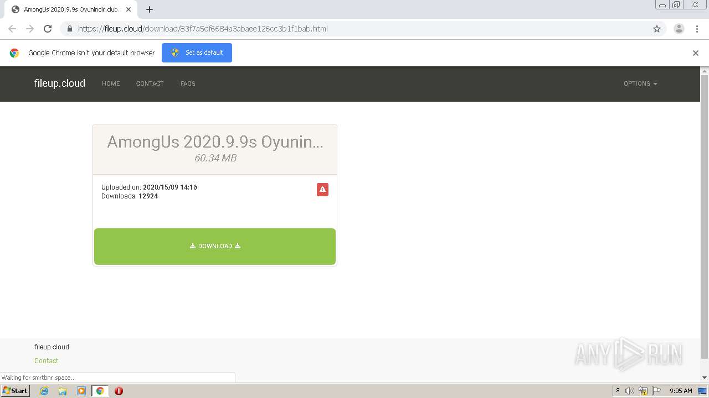
Task: Select the AmongUs 2020.9.9s Oyunindir.club tab
Action: pyautogui.click(x=71, y=9)
